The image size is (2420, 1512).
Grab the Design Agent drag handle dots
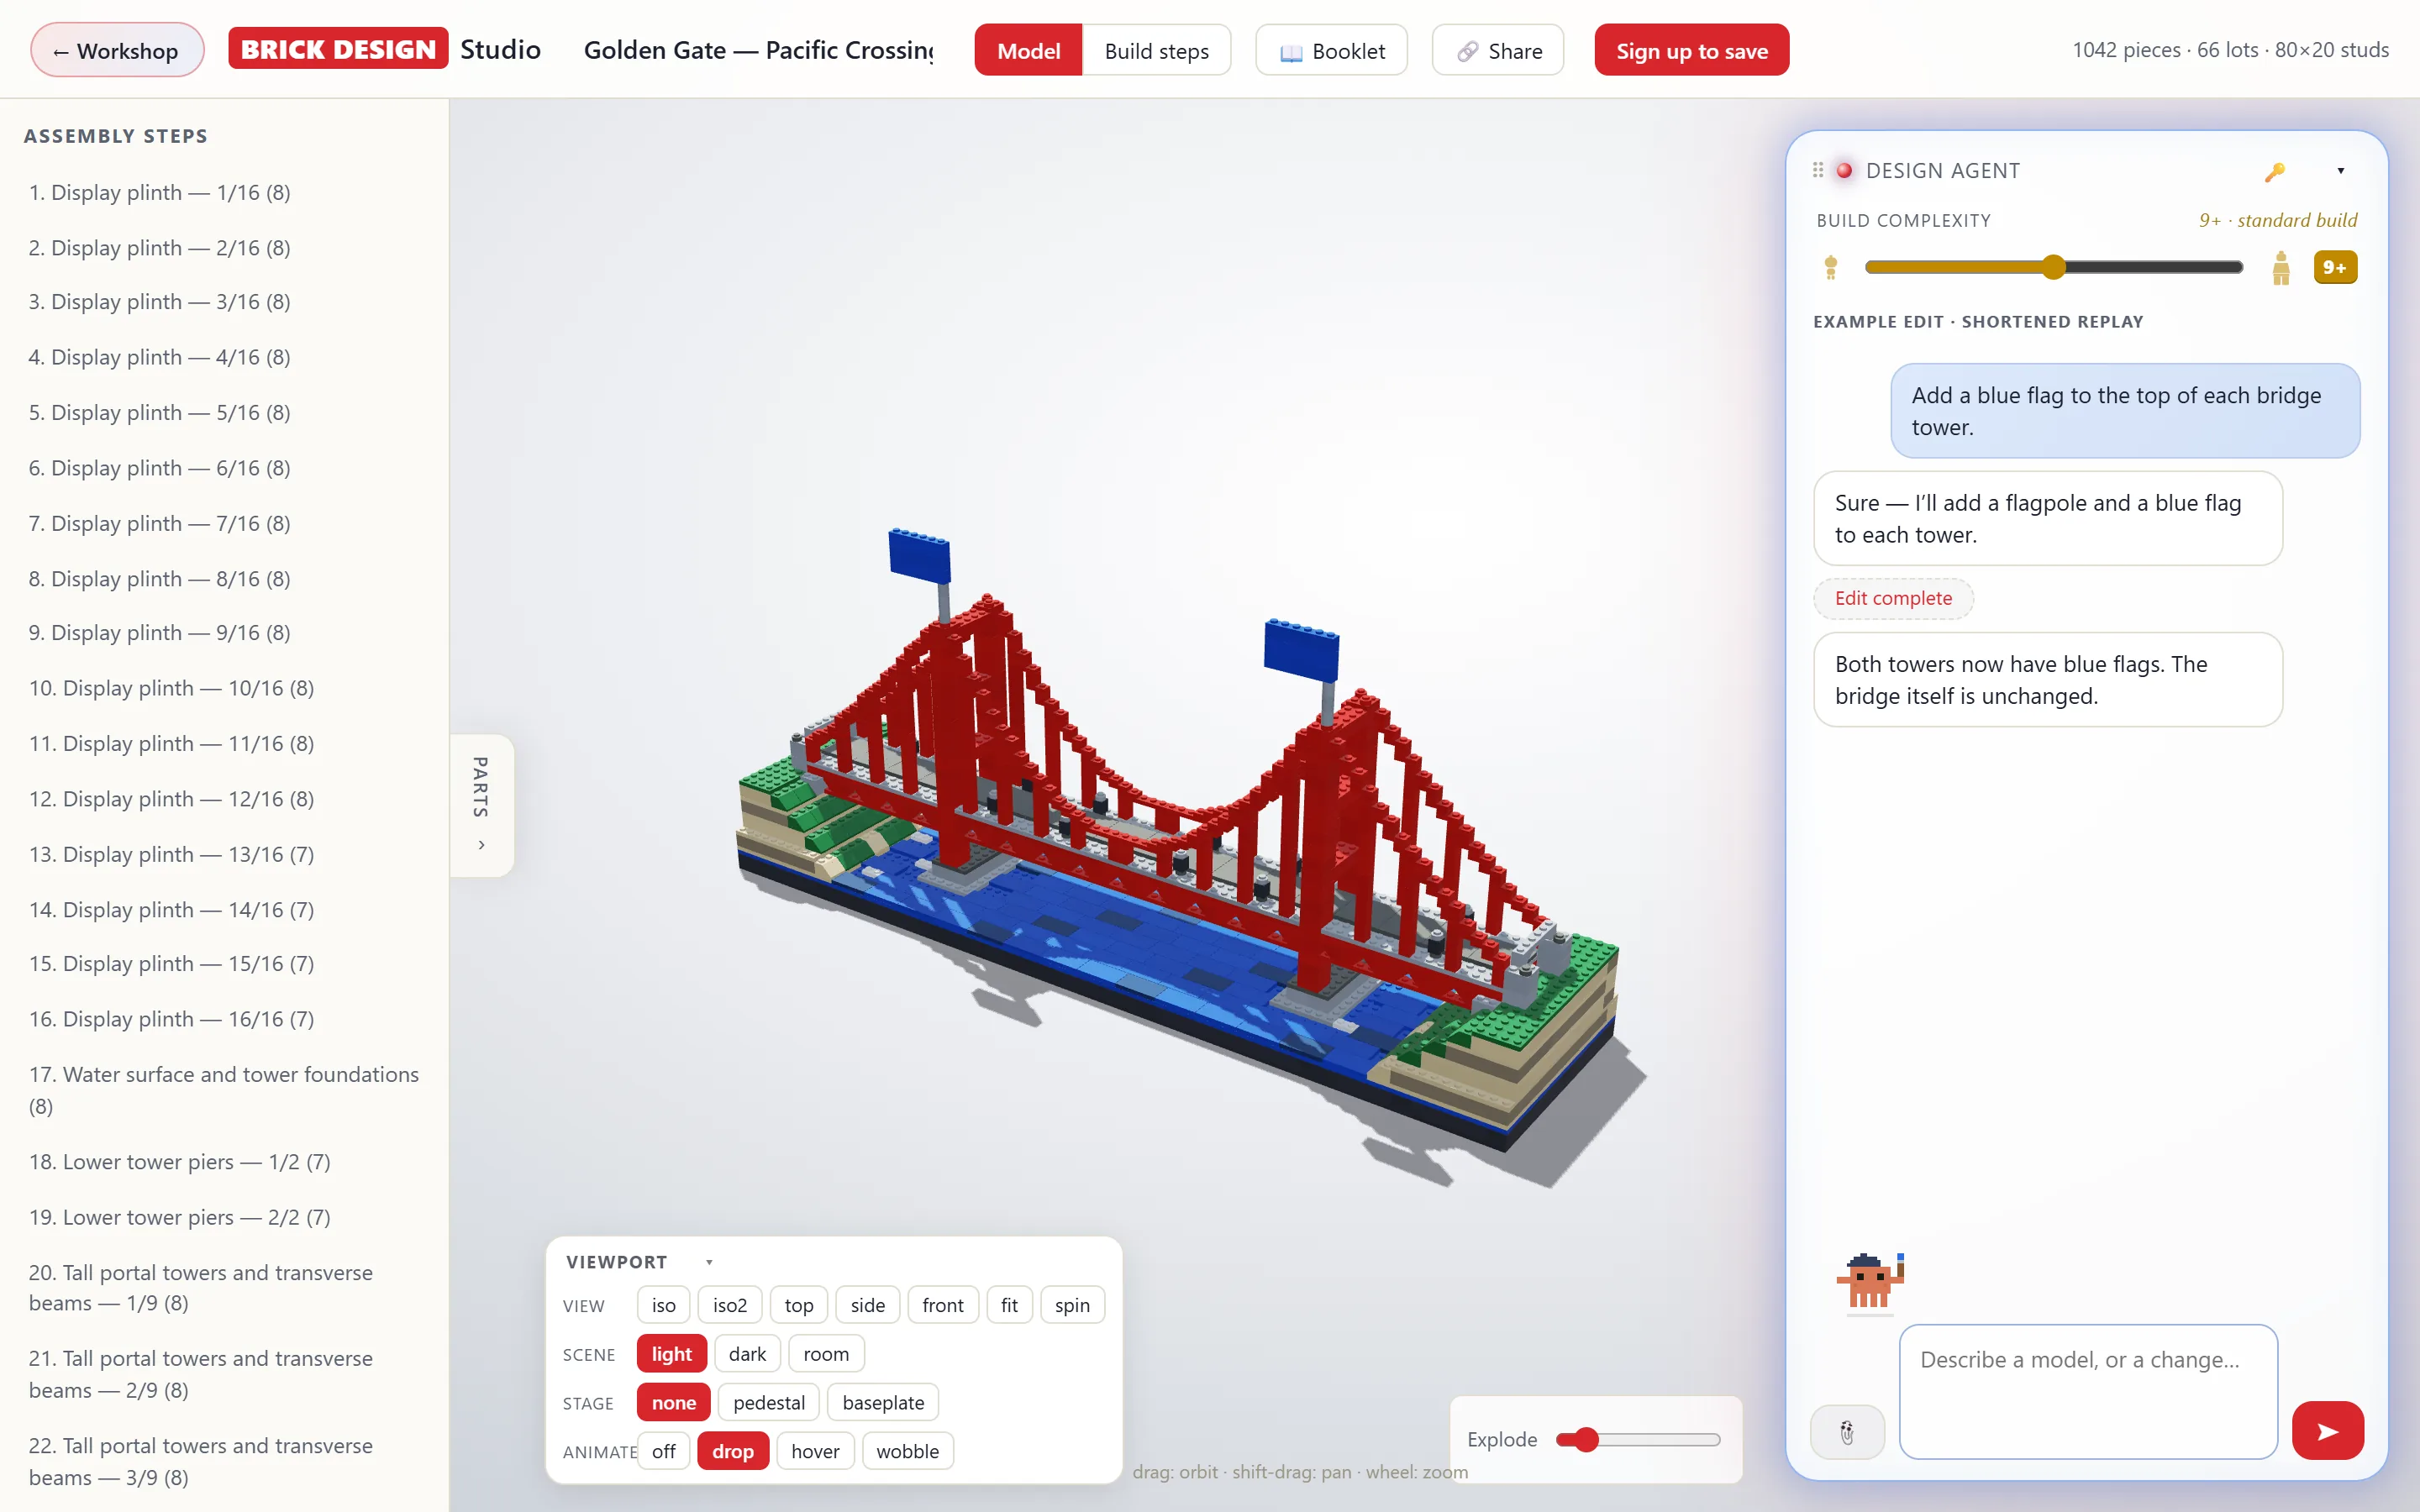1818,170
